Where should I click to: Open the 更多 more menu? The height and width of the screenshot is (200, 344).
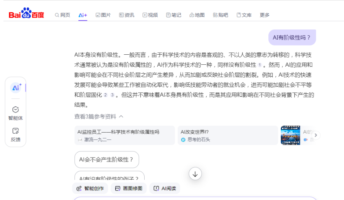(265, 15)
